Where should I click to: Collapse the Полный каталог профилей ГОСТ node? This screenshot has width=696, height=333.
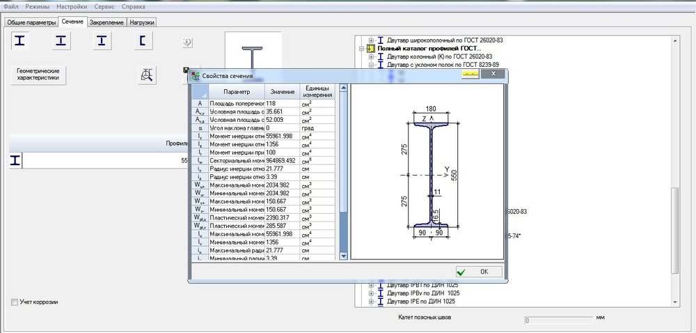(362, 49)
